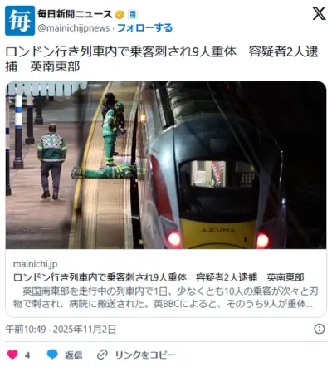Click the blue reply bubble icon
The image size is (332, 367).
[52, 355]
